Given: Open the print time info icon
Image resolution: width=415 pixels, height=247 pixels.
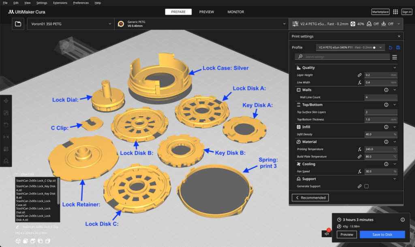Looking at the screenshot, I should tap(402, 219).
